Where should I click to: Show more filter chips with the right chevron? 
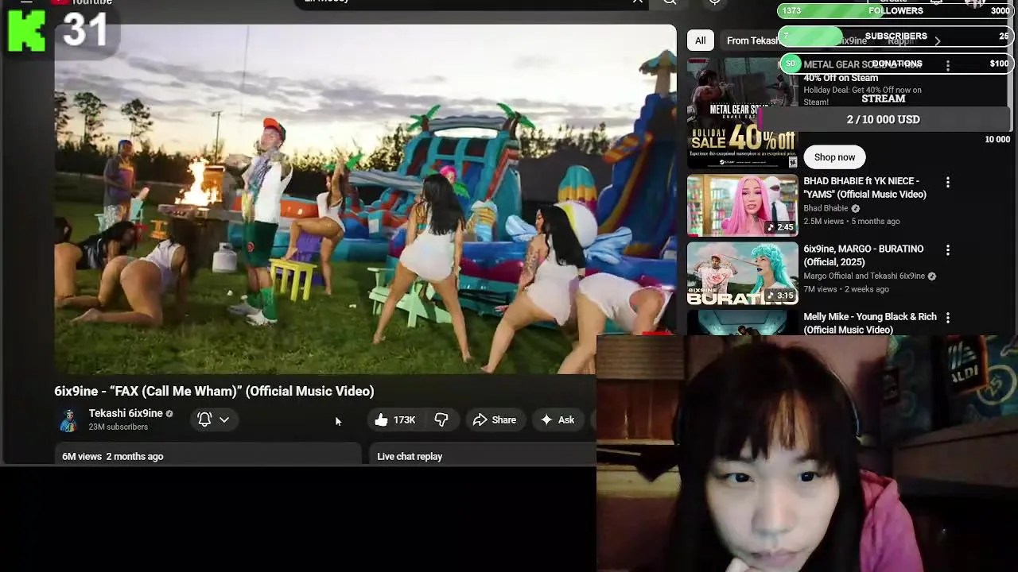pos(937,41)
